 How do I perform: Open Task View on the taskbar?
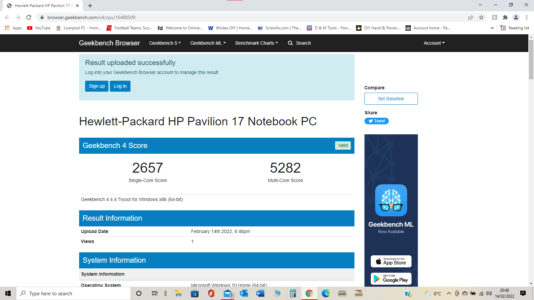pyautogui.click(x=155, y=293)
